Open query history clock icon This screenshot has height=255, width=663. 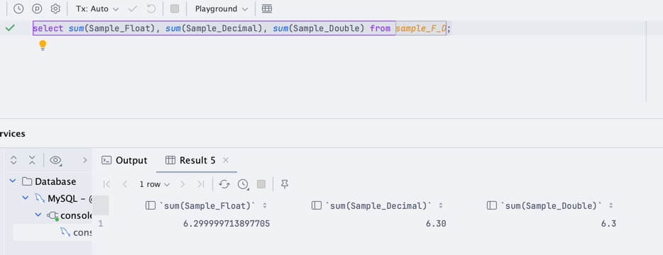click(x=18, y=8)
